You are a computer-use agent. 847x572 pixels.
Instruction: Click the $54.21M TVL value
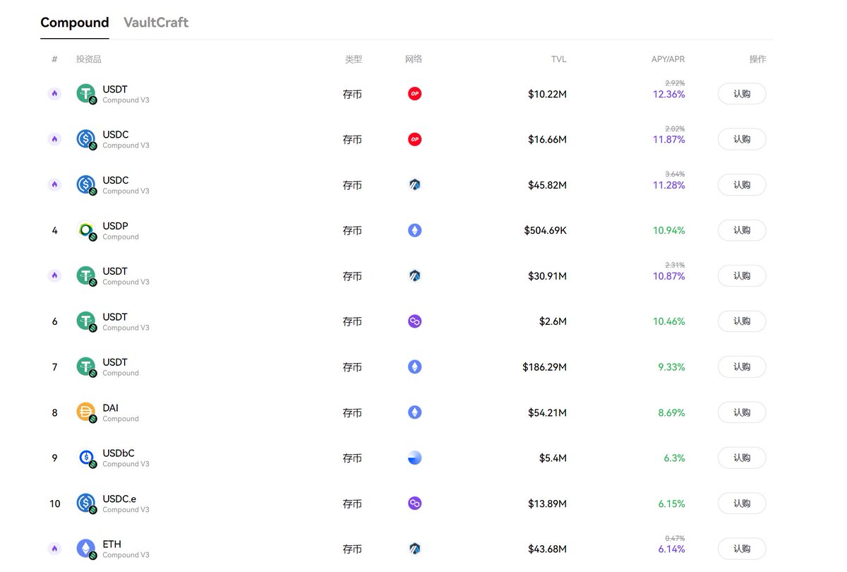tap(548, 412)
